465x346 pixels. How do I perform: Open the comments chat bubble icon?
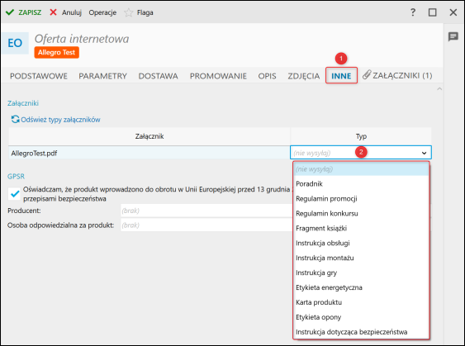coord(453,37)
